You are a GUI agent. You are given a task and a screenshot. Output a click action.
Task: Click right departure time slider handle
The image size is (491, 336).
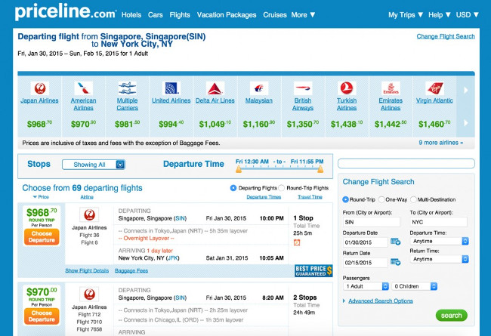pos(320,169)
